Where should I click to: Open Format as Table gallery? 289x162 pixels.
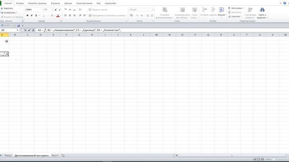(x=182, y=13)
